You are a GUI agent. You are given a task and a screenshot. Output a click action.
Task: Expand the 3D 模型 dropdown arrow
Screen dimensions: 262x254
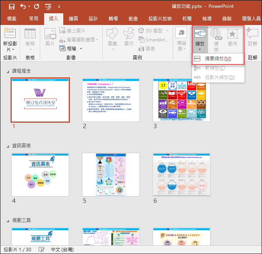tap(167, 31)
